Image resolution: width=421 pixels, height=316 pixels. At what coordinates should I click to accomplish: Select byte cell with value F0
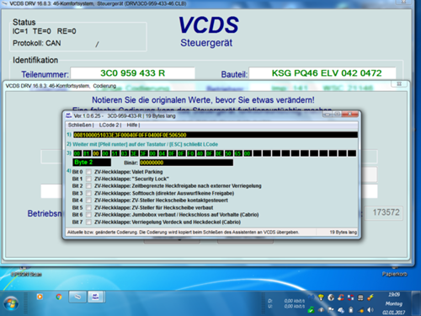click(190, 153)
